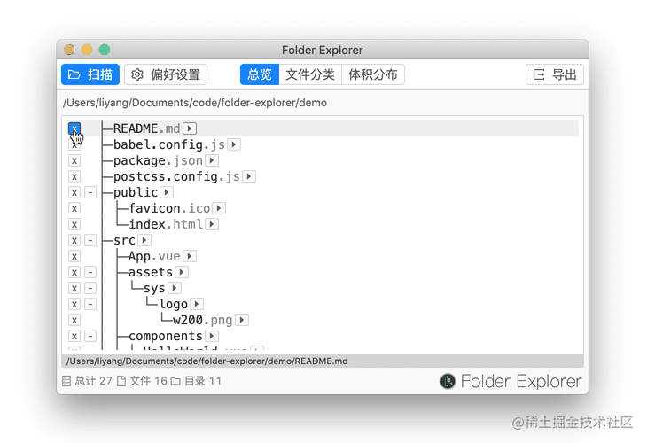Click the arrow icon after postcss.config.js

click(x=249, y=176)
